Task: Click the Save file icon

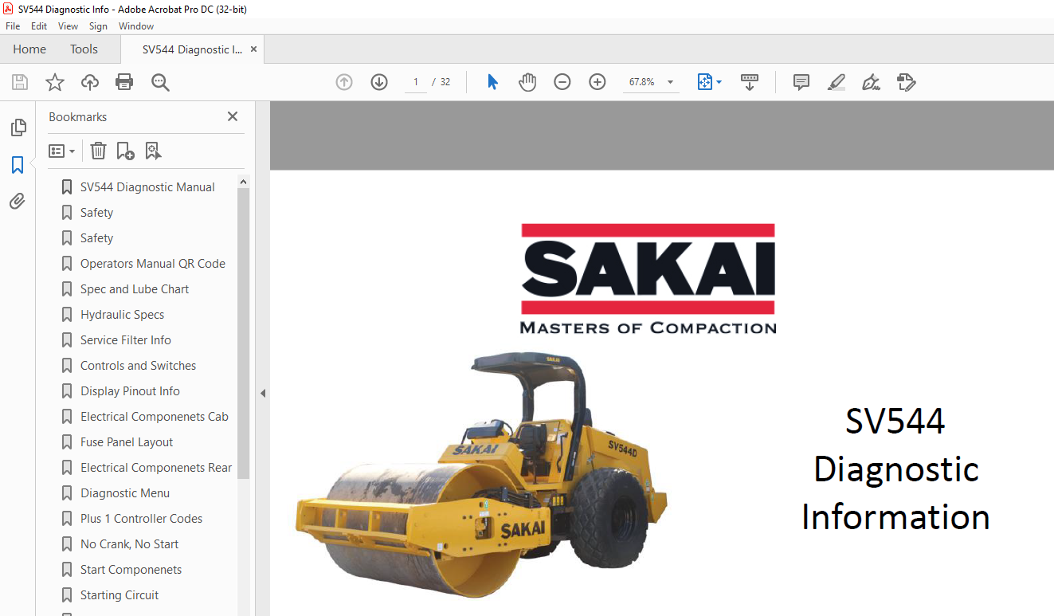Action: pyautogui.click(x=20, y=82)
